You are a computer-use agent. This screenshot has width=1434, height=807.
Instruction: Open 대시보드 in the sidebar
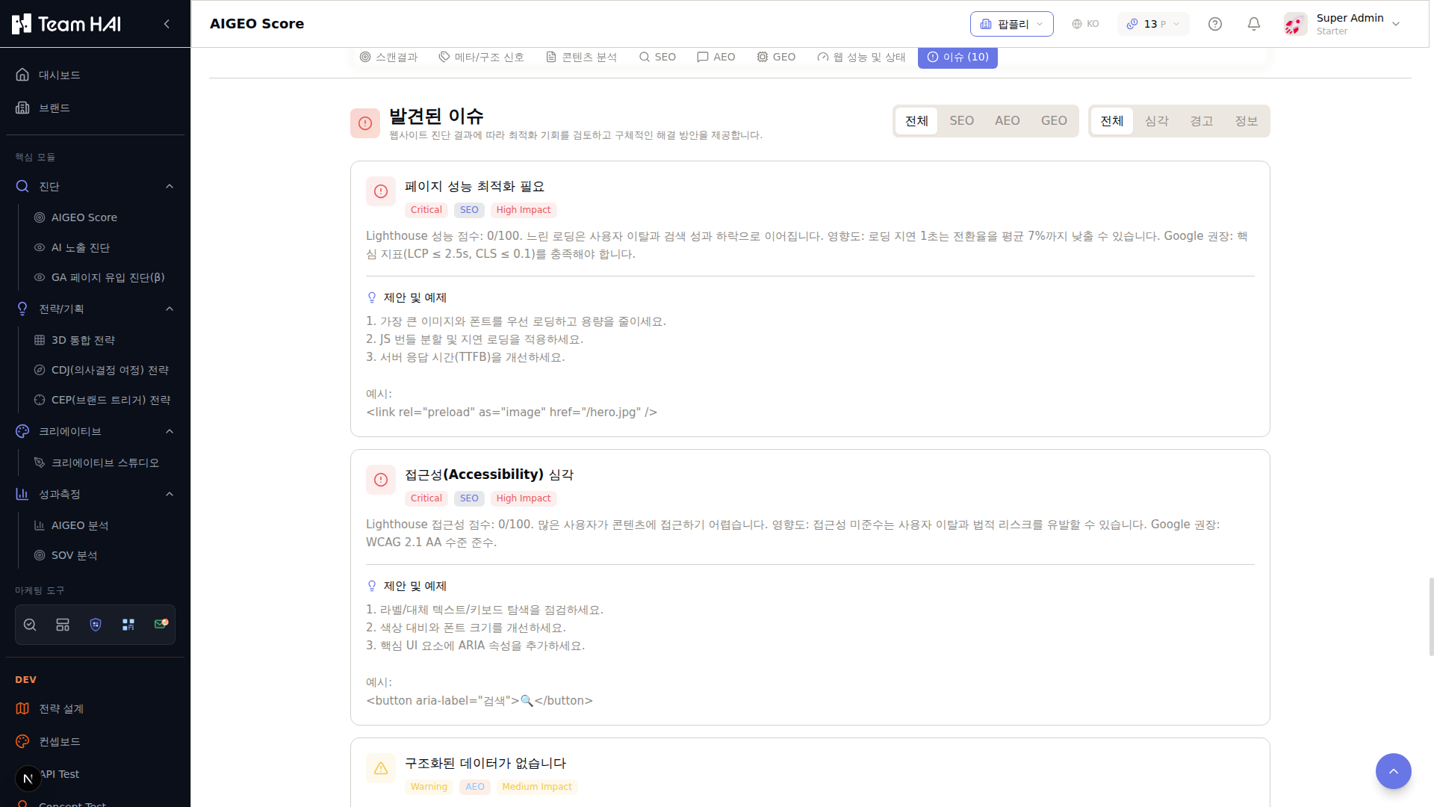click(95, 75)
